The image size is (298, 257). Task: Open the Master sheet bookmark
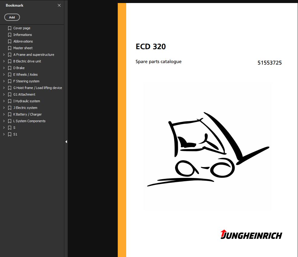pyautogui.click(x=23, y=48)
